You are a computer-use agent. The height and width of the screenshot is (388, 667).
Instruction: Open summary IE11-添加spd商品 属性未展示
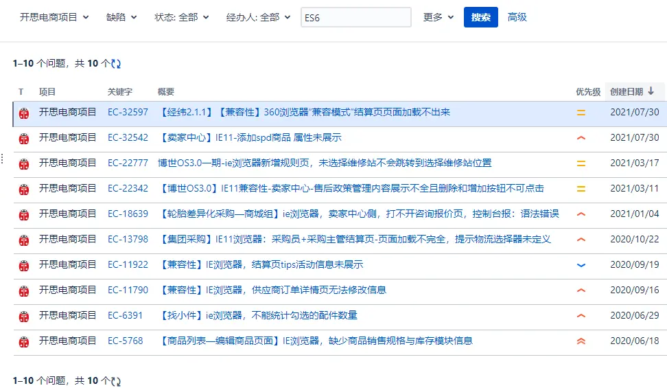(x=250, y=137)
